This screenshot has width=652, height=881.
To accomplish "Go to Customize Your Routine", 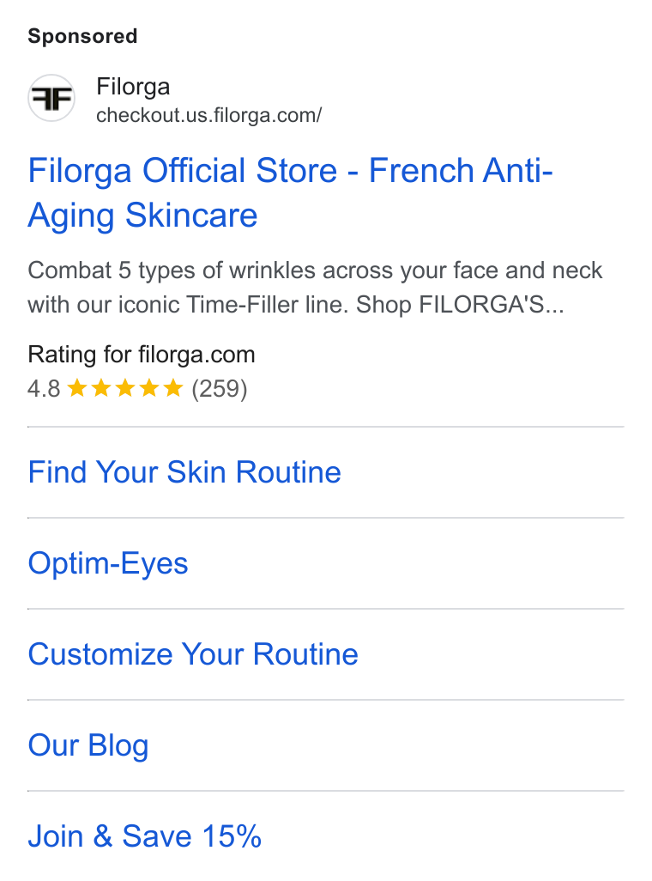I will coord(193,654).
